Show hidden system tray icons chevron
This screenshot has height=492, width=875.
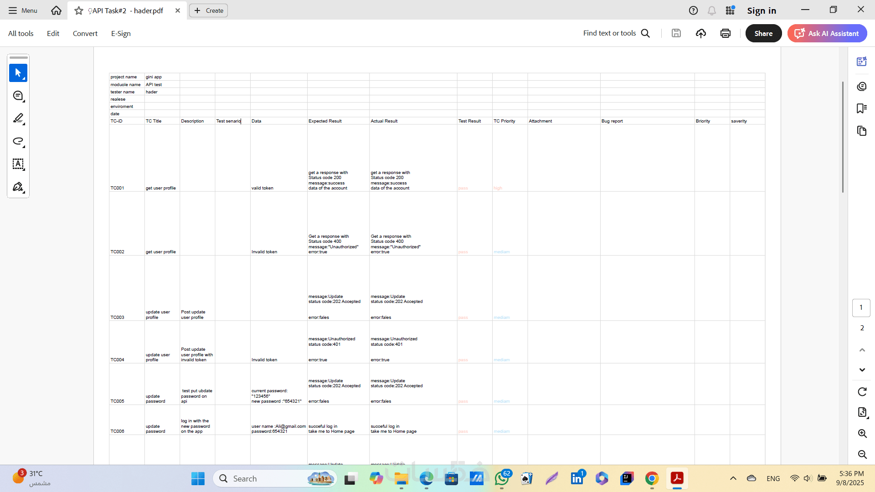pyautogui.click(x=733, y=478)
